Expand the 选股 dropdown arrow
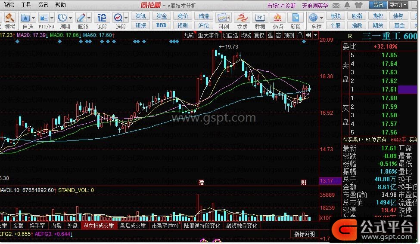The width and height of the screenshot is (420, 244). [126, 18]
